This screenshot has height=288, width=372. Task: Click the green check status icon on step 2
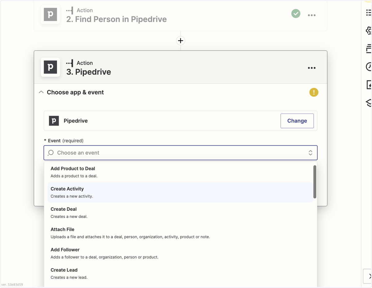(296, 14)
